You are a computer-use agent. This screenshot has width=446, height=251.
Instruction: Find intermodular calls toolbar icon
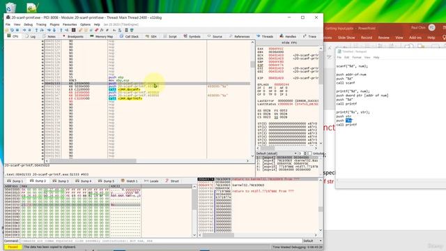pos(120,30)
